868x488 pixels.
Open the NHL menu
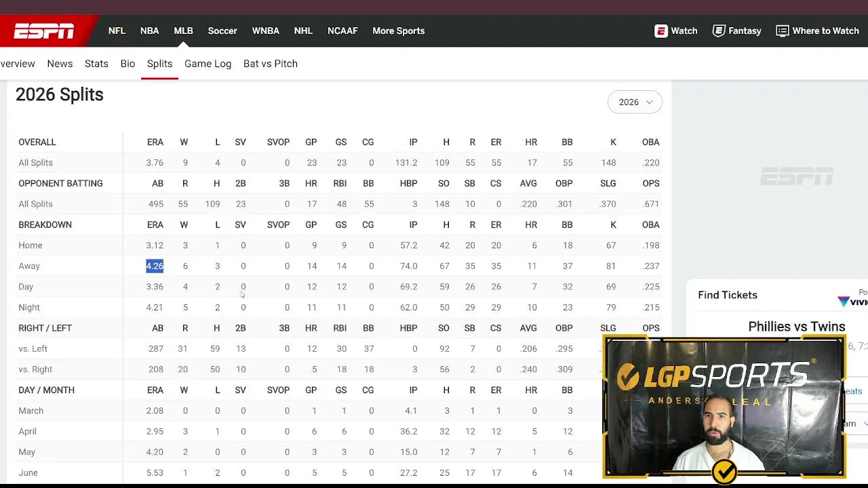pos(303,30)
